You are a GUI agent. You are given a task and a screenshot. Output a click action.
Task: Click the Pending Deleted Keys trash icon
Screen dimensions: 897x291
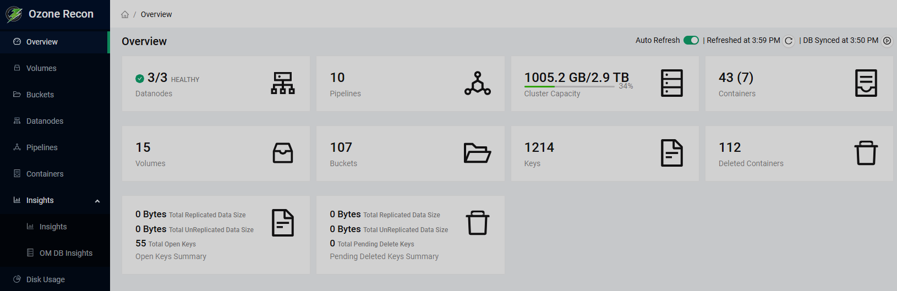[478, 223]
